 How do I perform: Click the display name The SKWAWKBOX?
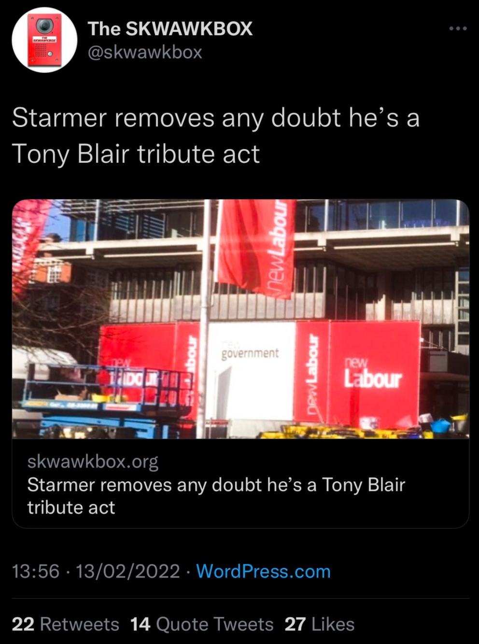pyautogui.click(x=170, y=28)
